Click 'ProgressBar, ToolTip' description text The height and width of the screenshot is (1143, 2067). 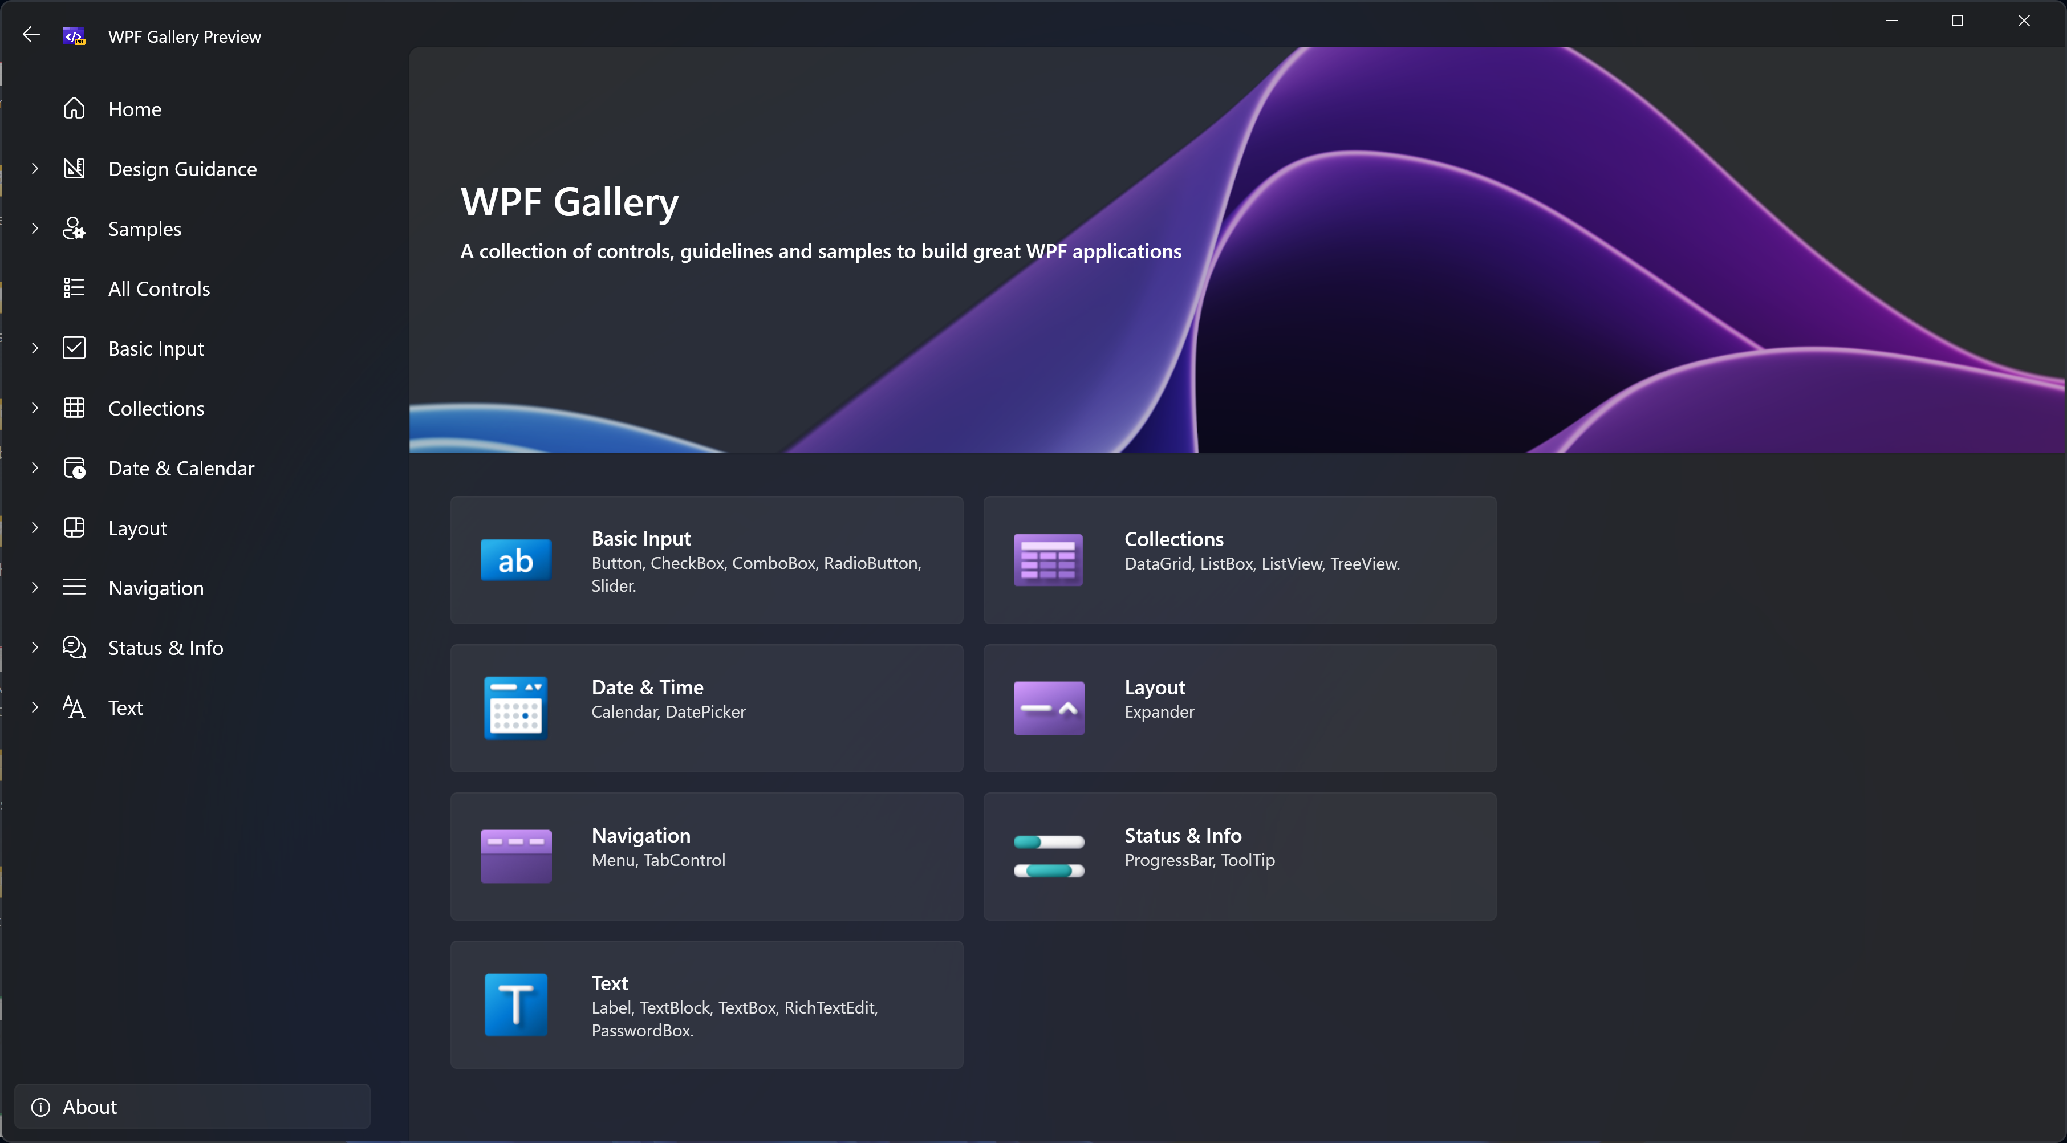(1200, 861)
